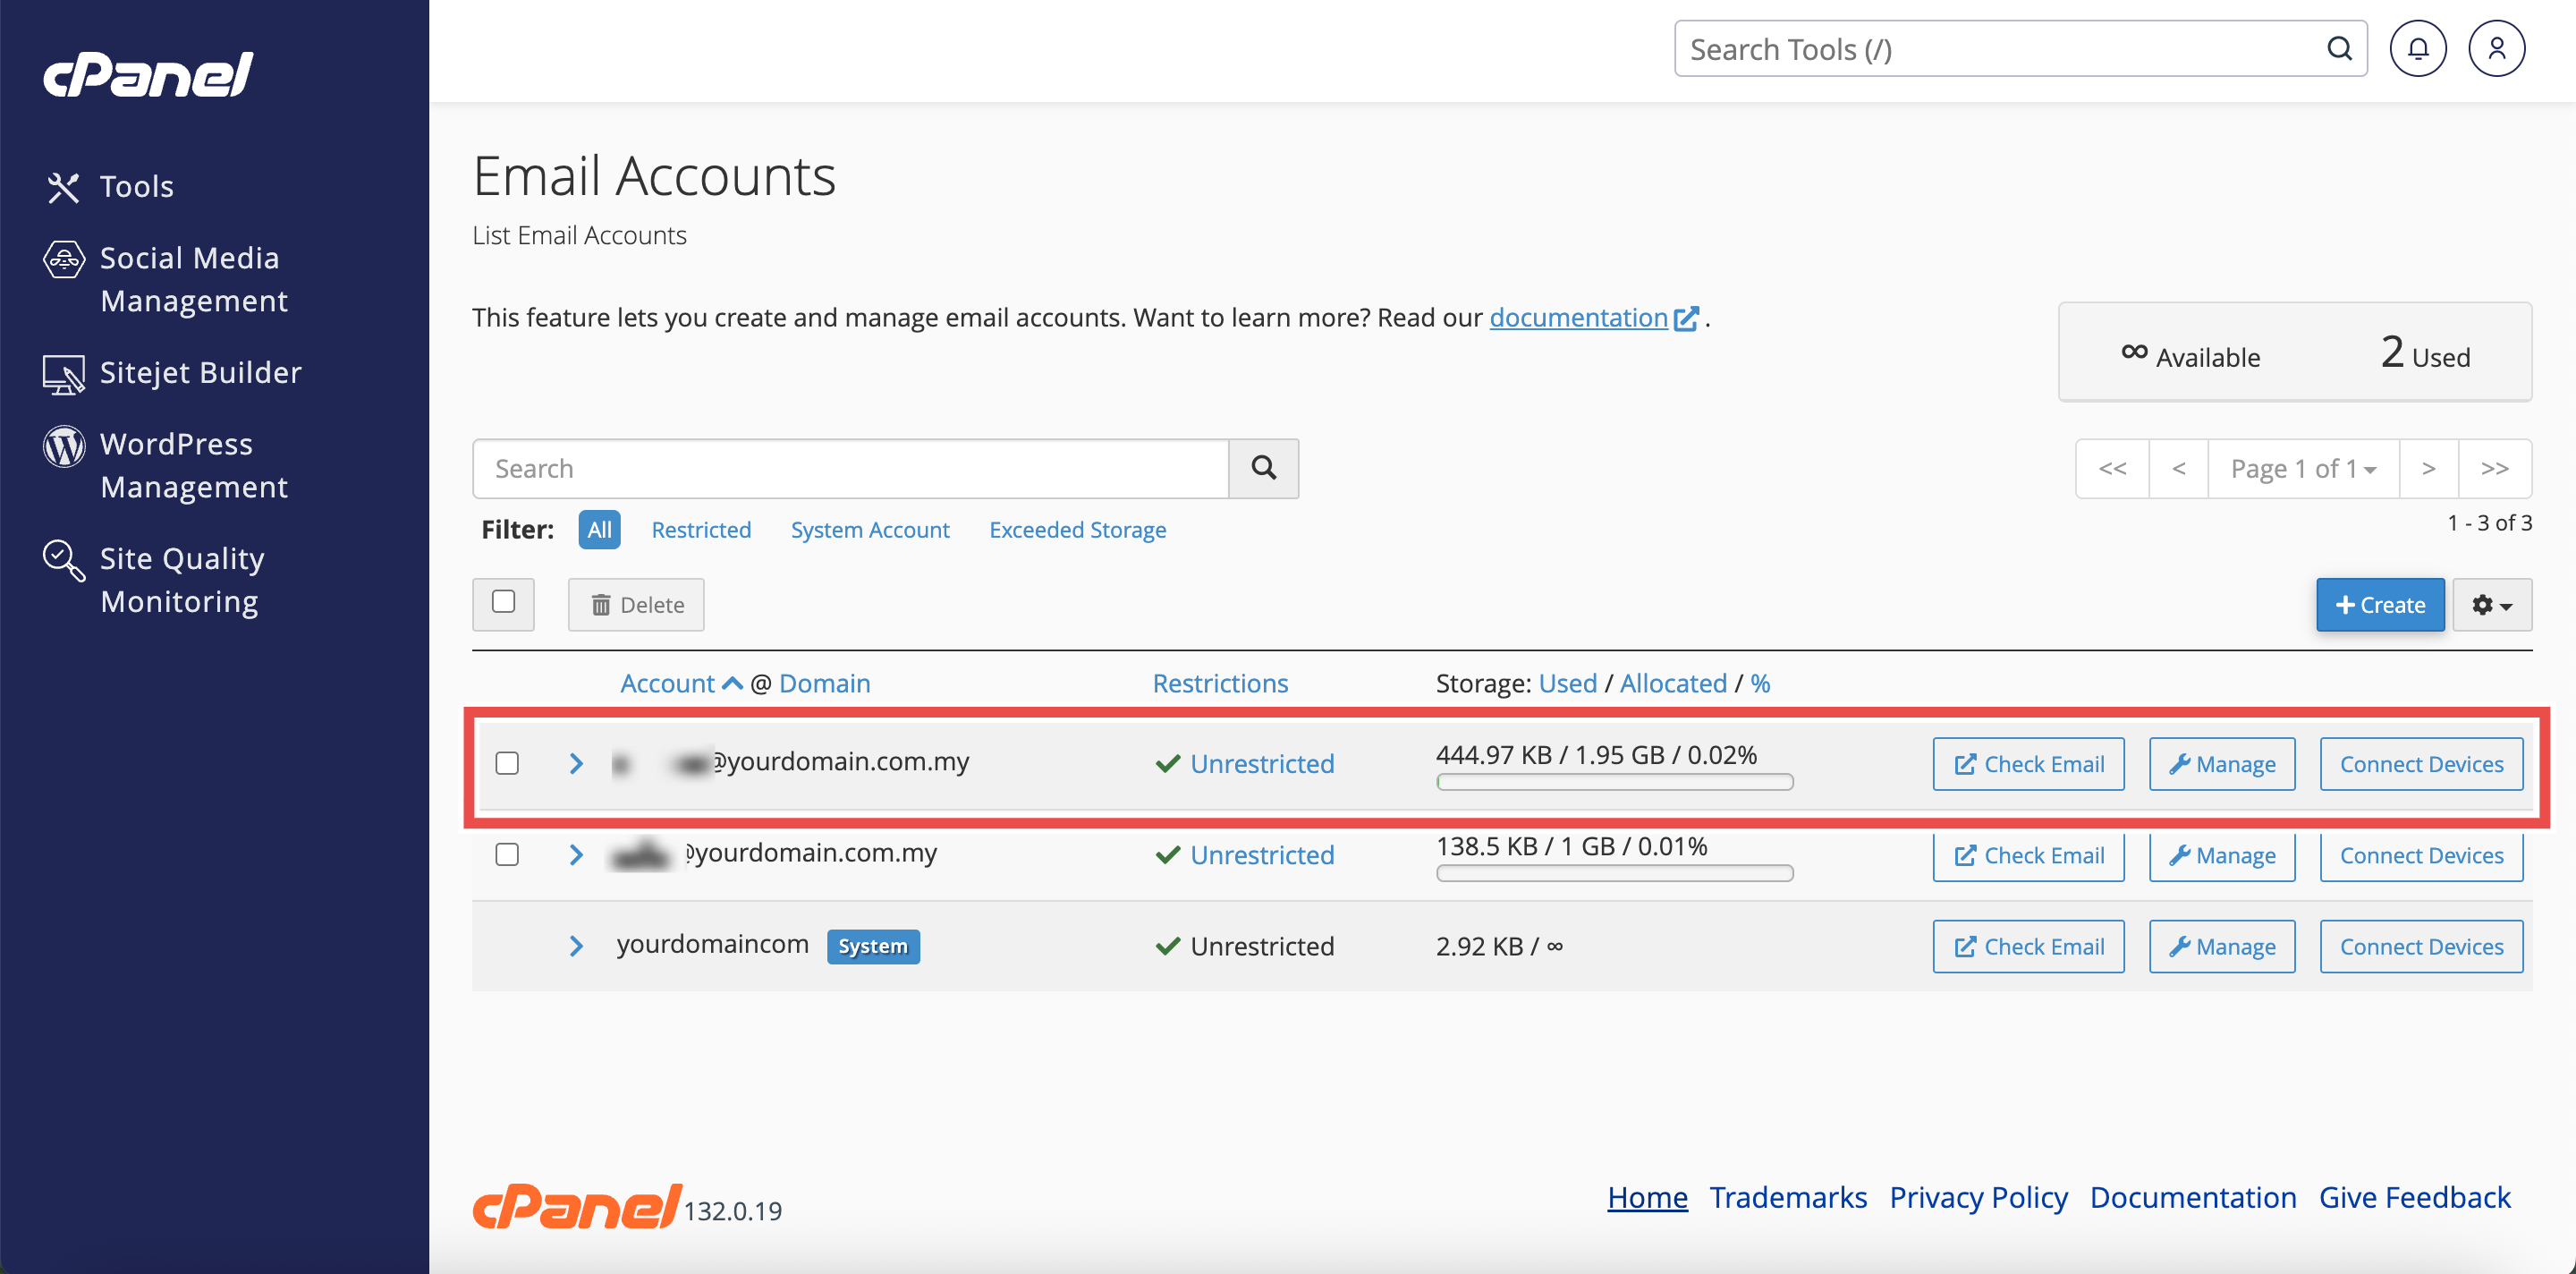Open the gear settings dropdown

(x=2491, y=605)
